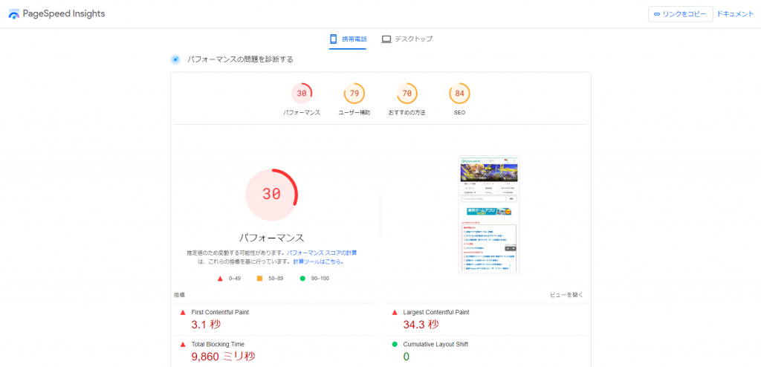The image size is (761, 367).
Task: Click the mobile page screenshot thumbnail
Action: click(488, 214)
